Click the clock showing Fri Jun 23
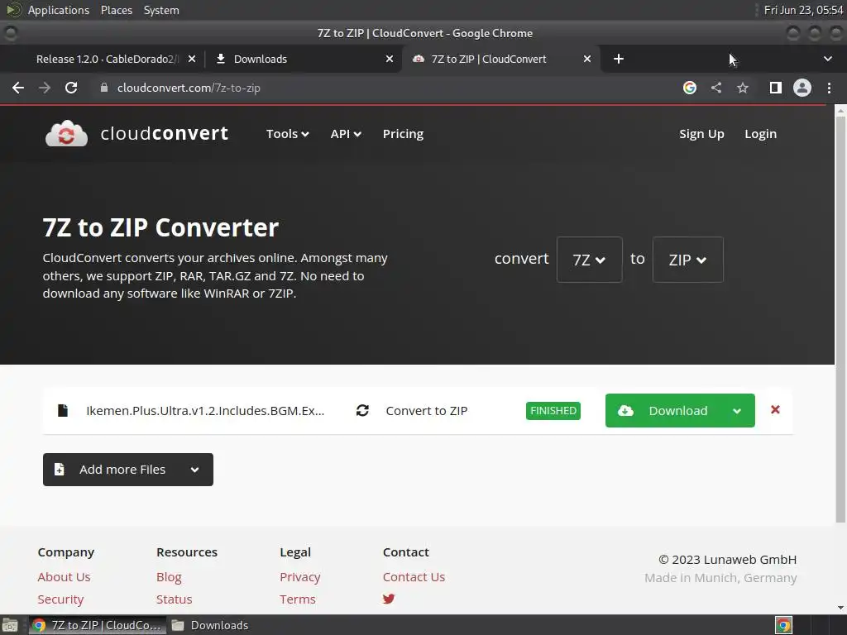Screen dimensions: 847x635 803,10
